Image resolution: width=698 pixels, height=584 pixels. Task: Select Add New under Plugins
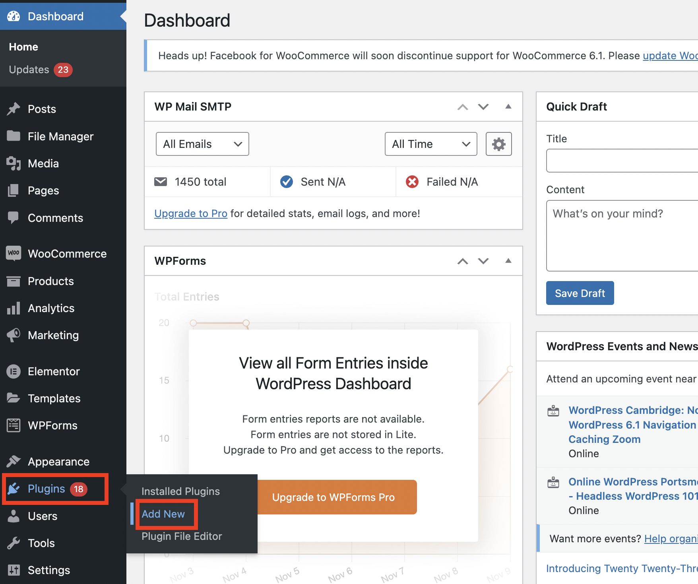tap(163, 514)
